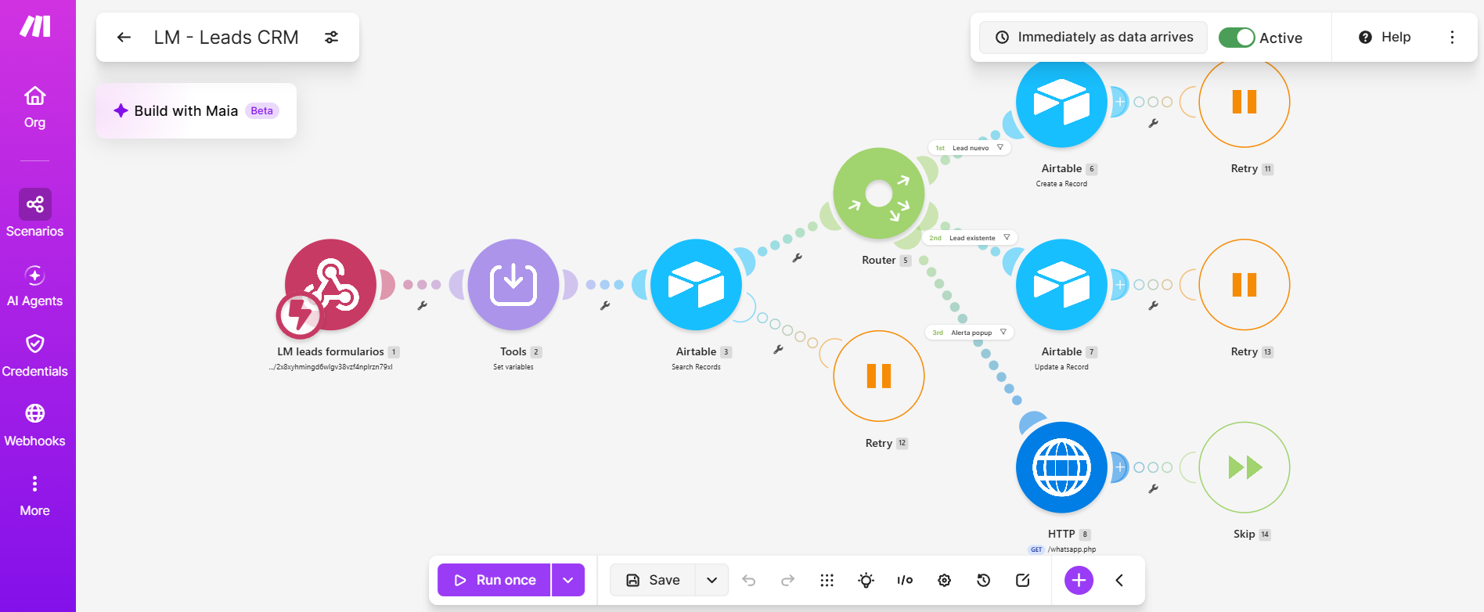Open the Help menu
The image size is (1484, 612).
[x=1385, y=37]
